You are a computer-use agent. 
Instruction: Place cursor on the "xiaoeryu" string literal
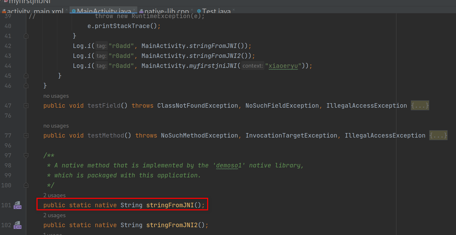pyautogui.click(x=283, y=66)
